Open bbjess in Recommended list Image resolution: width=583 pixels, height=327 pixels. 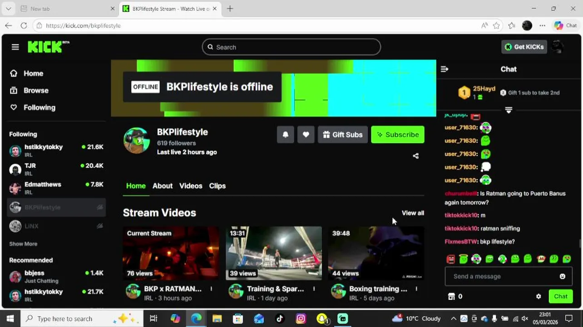56,277
